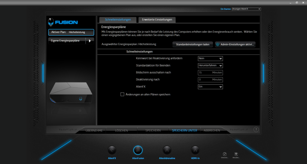The width and height of the screenshot is (307, 164).
Task: Click the SPEICHERN button
Action: (x=153, y=131)
